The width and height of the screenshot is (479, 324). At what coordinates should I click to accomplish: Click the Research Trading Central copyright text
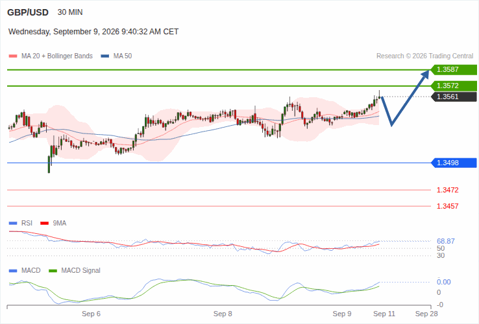click(x=424, y=56)
